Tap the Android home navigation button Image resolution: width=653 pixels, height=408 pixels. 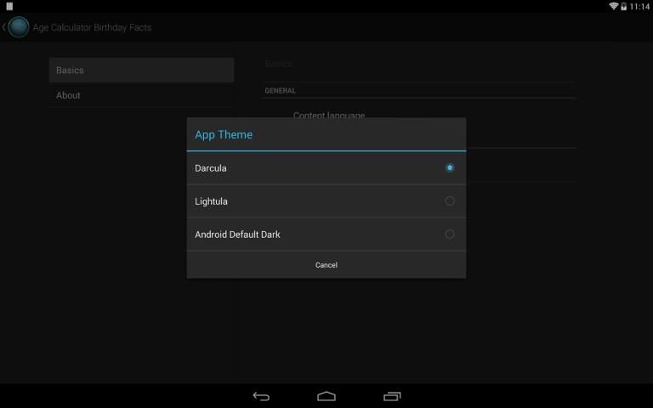pyautogui.click(x=326, y=396)
